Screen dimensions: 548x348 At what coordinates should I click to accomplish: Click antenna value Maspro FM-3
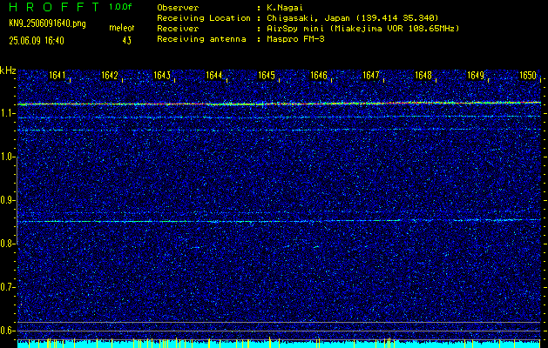[295, 39]
